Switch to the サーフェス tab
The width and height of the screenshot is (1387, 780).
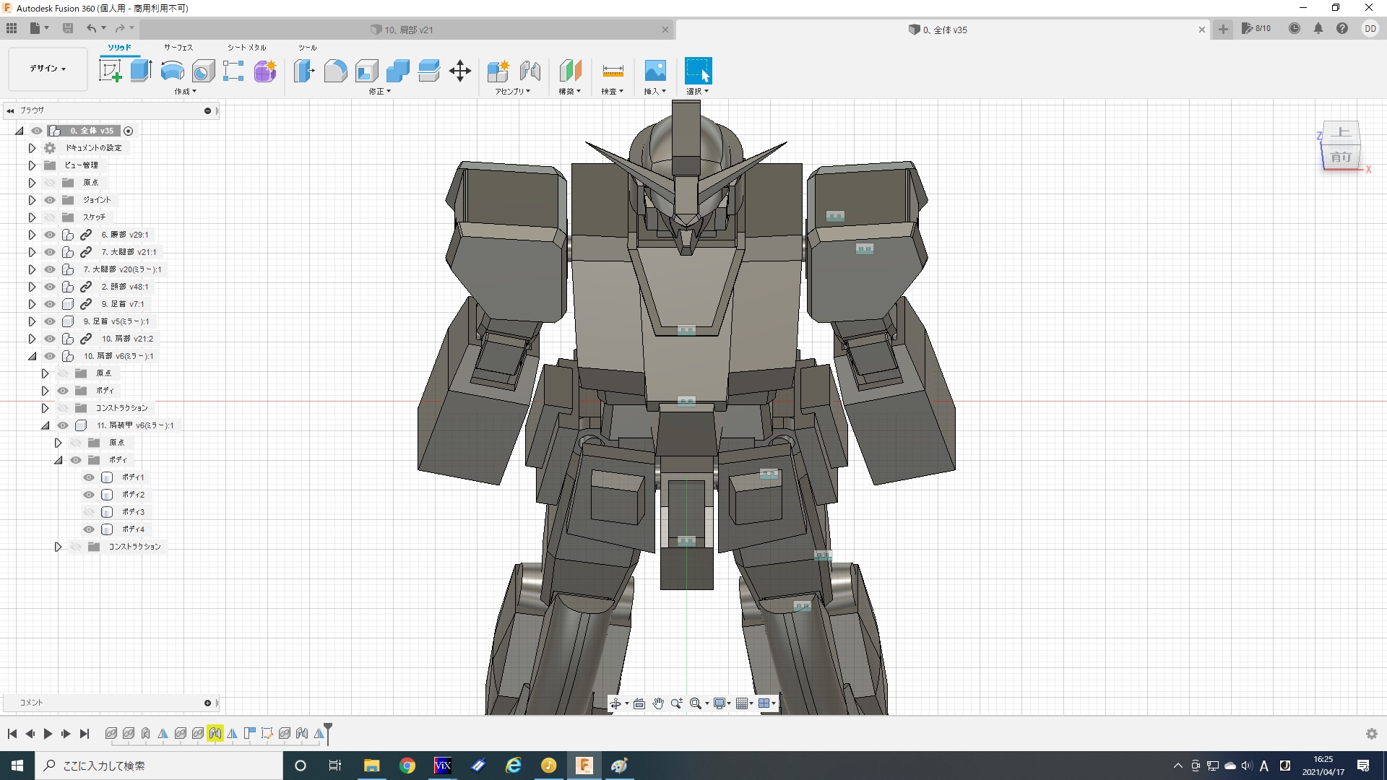pyautogui.click(x=178, y=48)
